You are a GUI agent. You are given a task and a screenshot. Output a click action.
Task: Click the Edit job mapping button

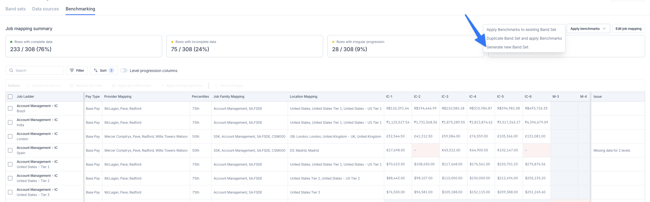628,29
